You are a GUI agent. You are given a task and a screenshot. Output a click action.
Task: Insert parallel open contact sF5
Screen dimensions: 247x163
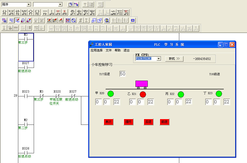11,12
